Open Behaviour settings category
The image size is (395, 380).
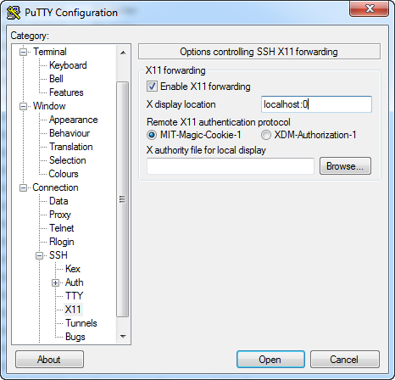pos(70,133)
